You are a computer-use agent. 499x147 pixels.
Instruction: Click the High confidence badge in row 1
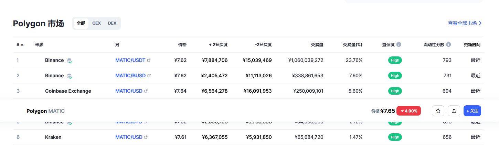tap(395, 60)
